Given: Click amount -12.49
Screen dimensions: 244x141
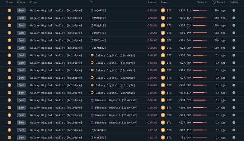Looking at the screenshot, I should pos(152,137).
